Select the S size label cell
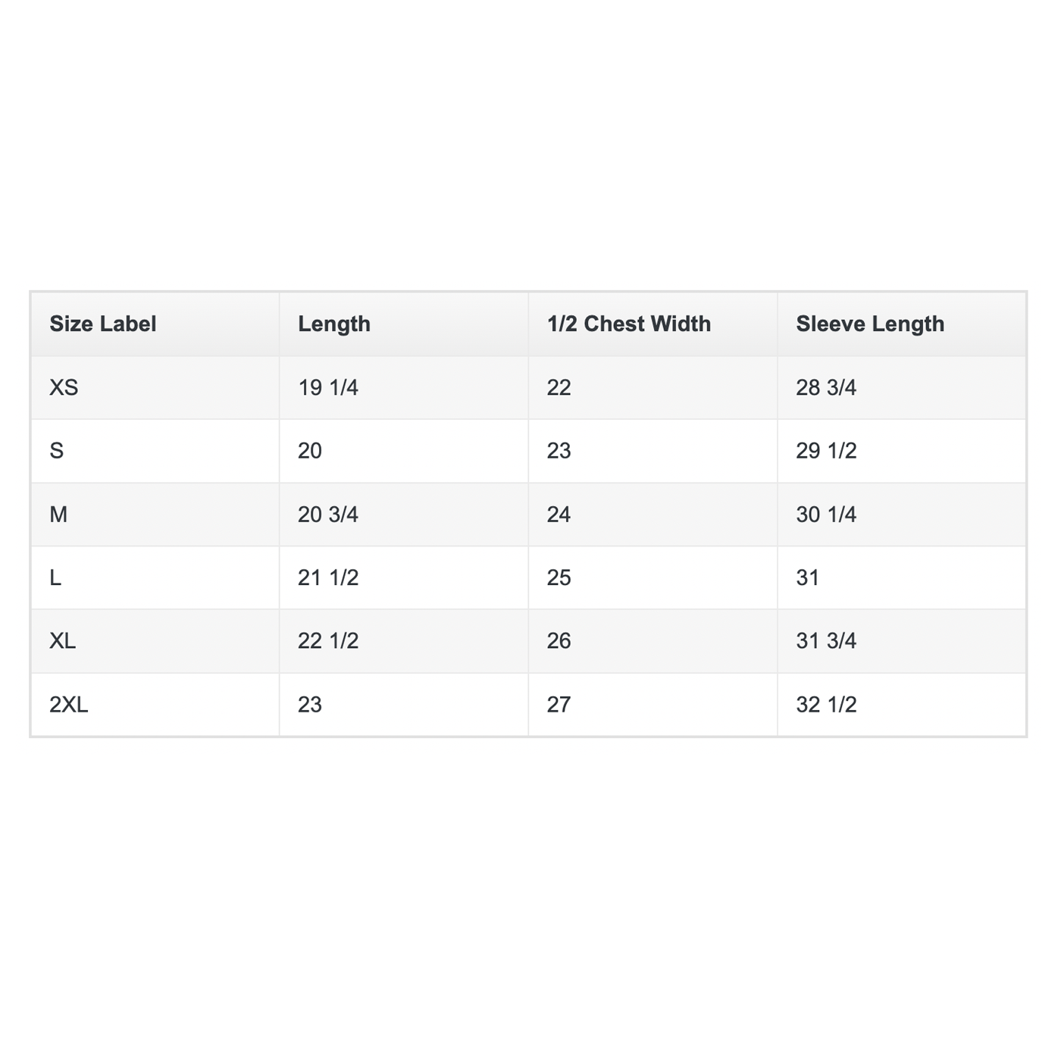The image size is (1061, 1061). pos(57,451)
